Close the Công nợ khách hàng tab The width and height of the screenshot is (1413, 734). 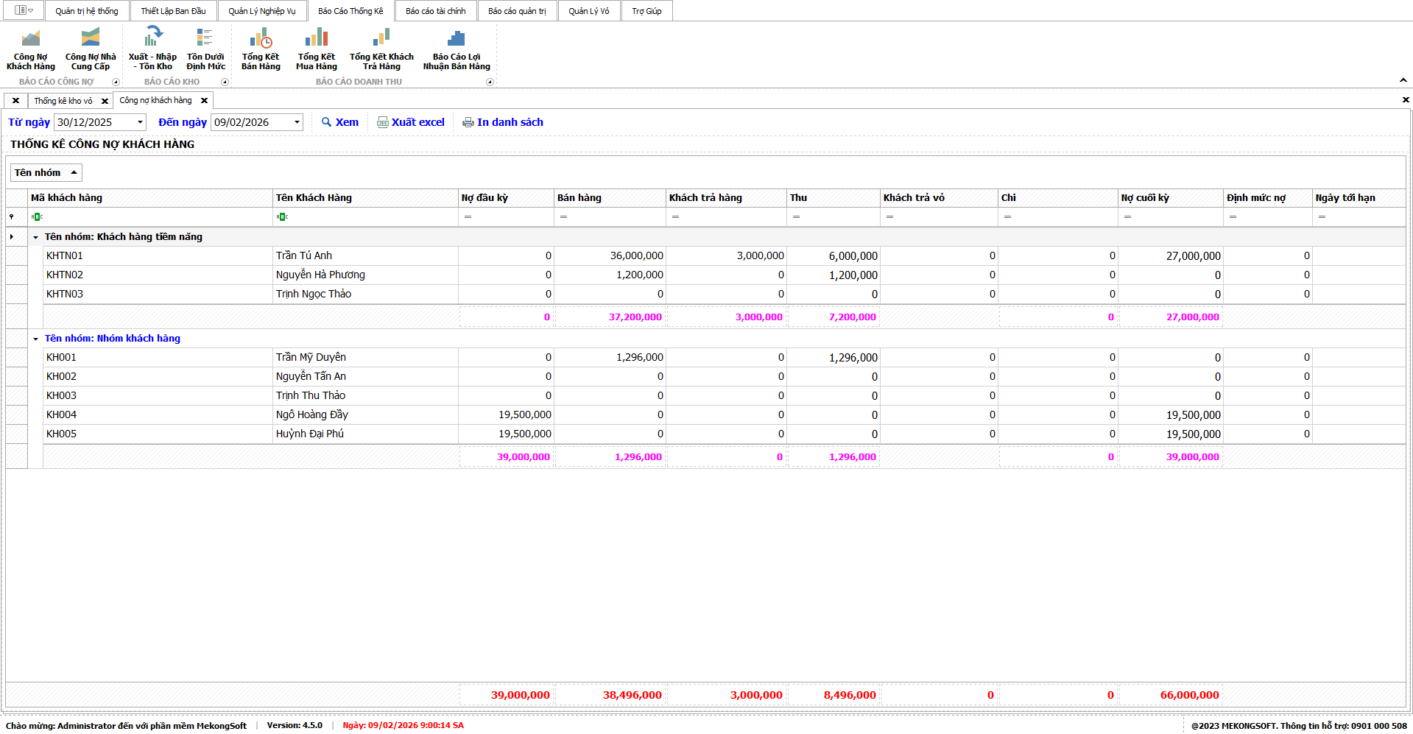coord(205,101)
